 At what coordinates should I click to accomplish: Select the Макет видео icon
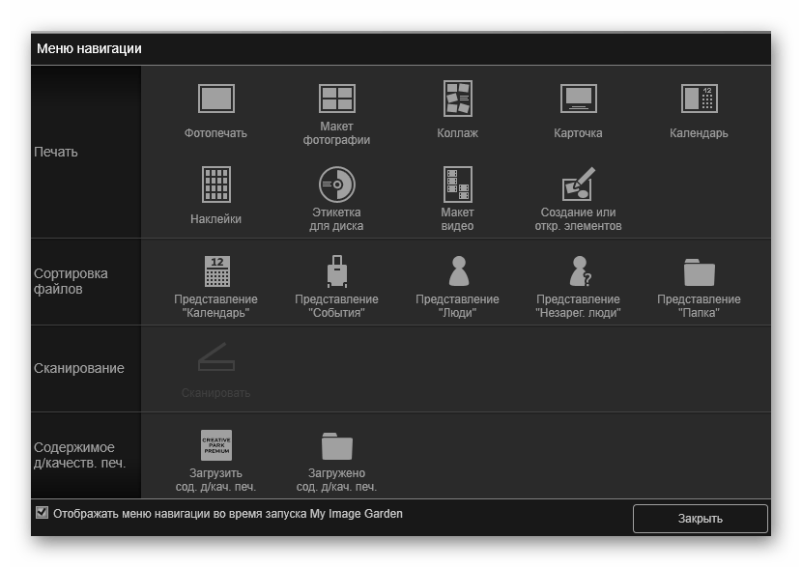click(458, 184)
